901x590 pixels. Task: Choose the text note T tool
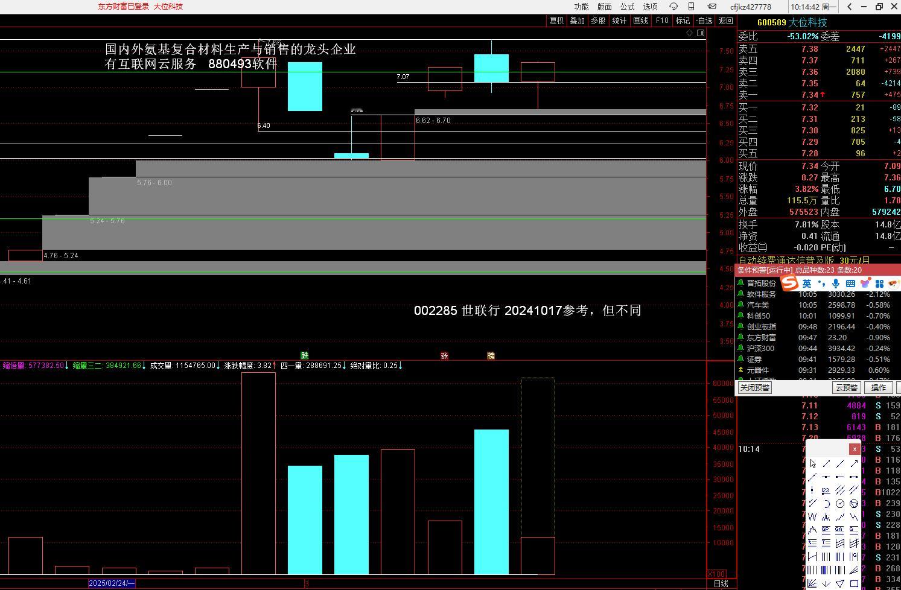pyautogui.click(x=826, y=543)
